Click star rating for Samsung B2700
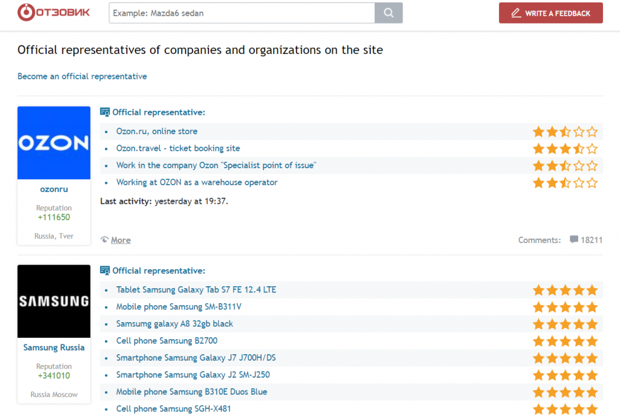Screen dimensions: 620x417 click(x=565, y=341)
